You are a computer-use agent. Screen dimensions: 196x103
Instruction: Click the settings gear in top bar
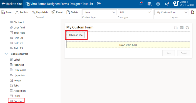point(158,4)
